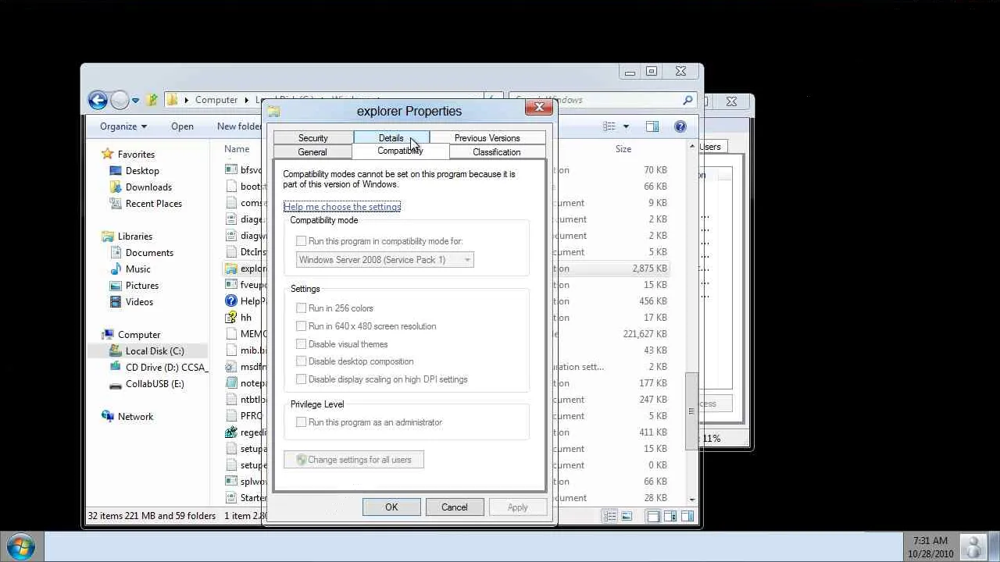Click the Documents library icon
Screen dimensions: 1000x562
coord(116,253)
